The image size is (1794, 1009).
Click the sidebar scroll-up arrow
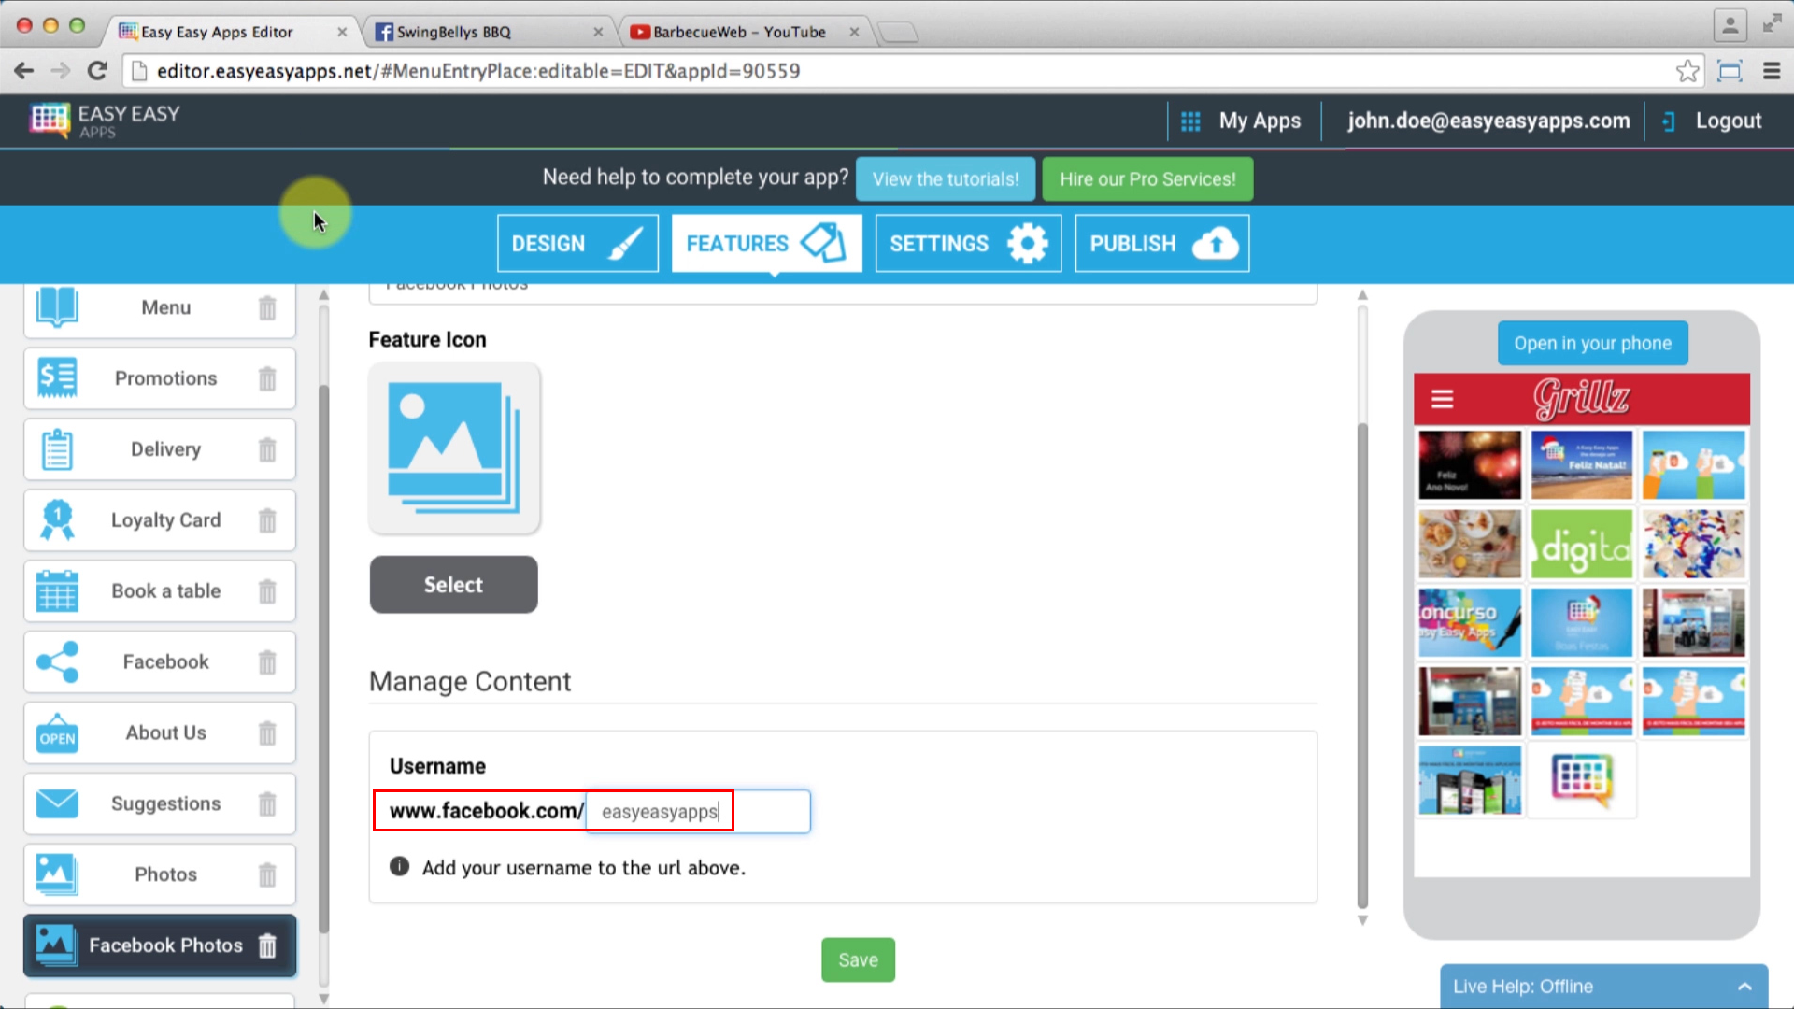[x=323, y=294]
